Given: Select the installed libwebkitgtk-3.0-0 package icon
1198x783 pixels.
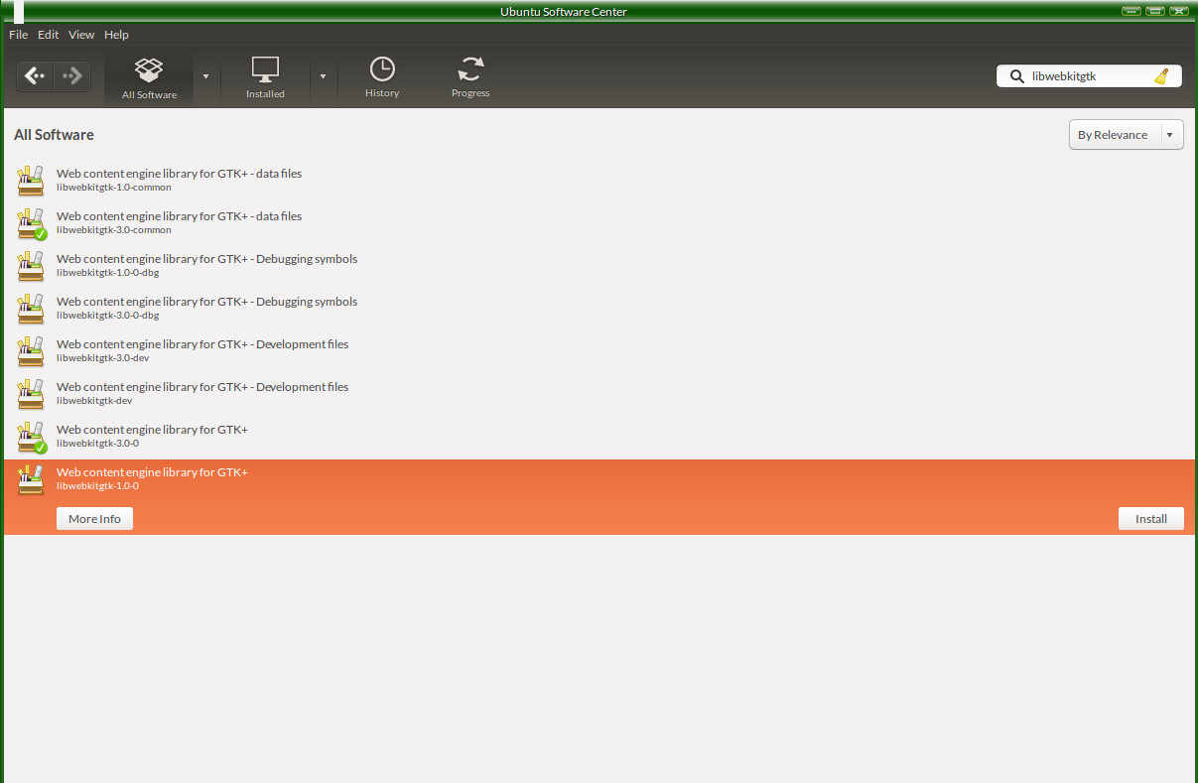Looking at the screenshot, I should coord(32,437).
